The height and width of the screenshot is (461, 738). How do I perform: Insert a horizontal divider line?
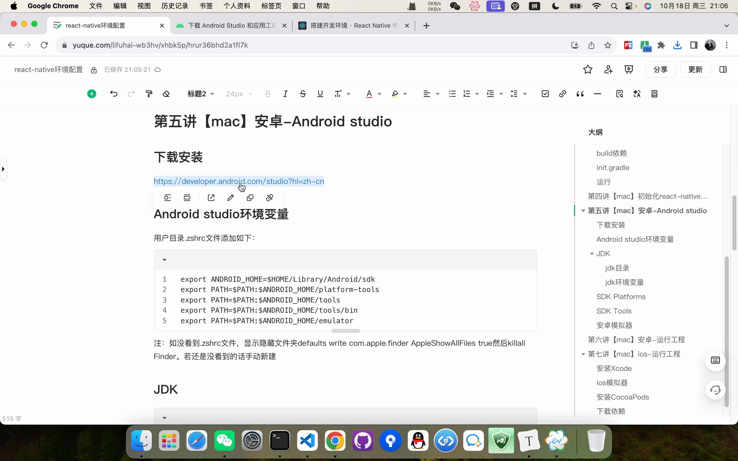click(597, 93)
